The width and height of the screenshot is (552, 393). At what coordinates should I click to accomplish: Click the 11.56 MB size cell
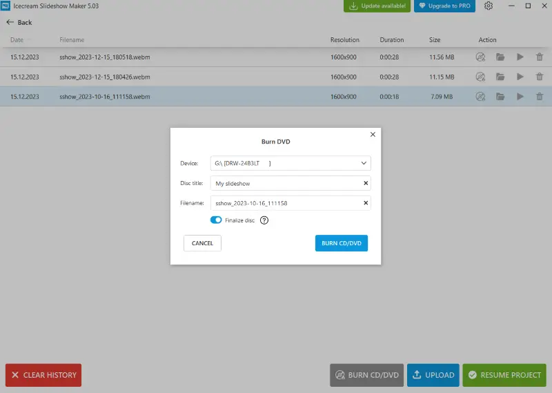[442, 57]
